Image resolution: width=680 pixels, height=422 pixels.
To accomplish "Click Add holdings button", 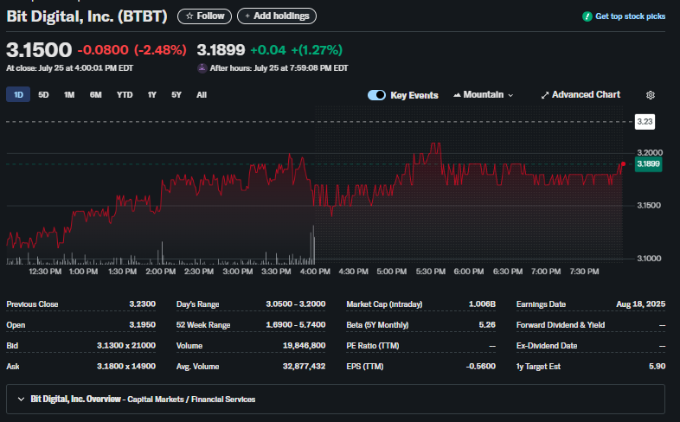I will pos(277,16).
